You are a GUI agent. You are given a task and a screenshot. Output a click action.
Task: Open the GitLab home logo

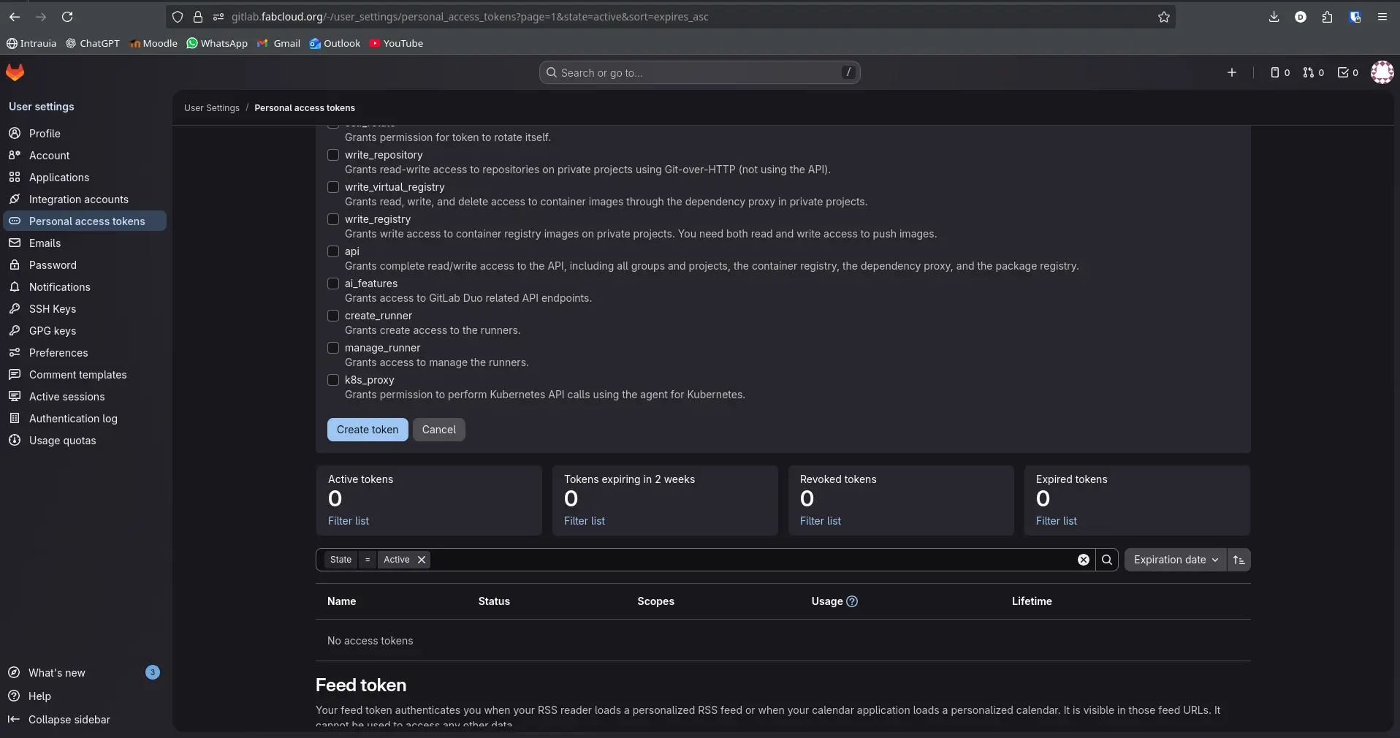point(15,72)
